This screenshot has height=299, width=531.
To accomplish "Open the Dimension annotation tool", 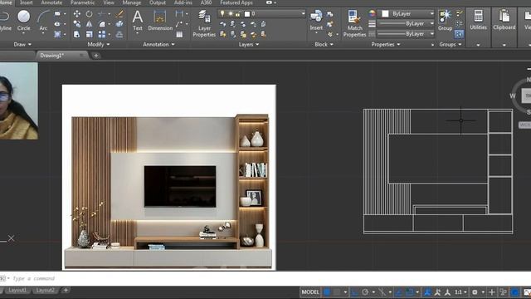I will [160, 21].
